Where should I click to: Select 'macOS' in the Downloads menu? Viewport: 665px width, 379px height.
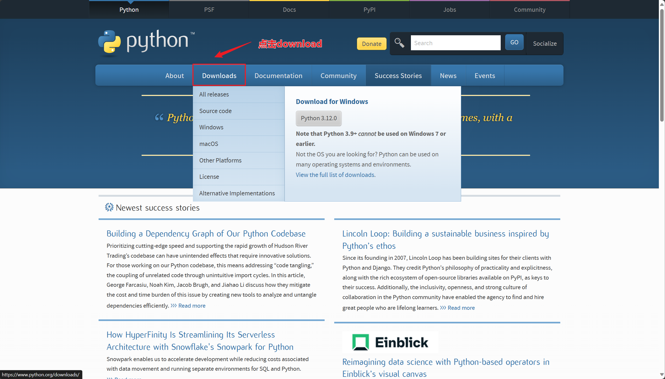[x=209, y=144]
